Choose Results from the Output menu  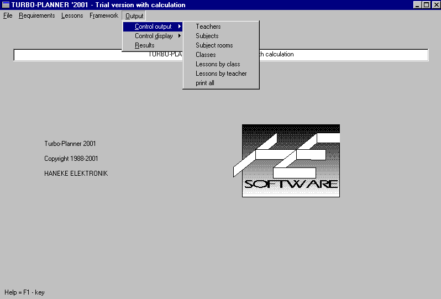pyautogui.click(x=153, y=45)
